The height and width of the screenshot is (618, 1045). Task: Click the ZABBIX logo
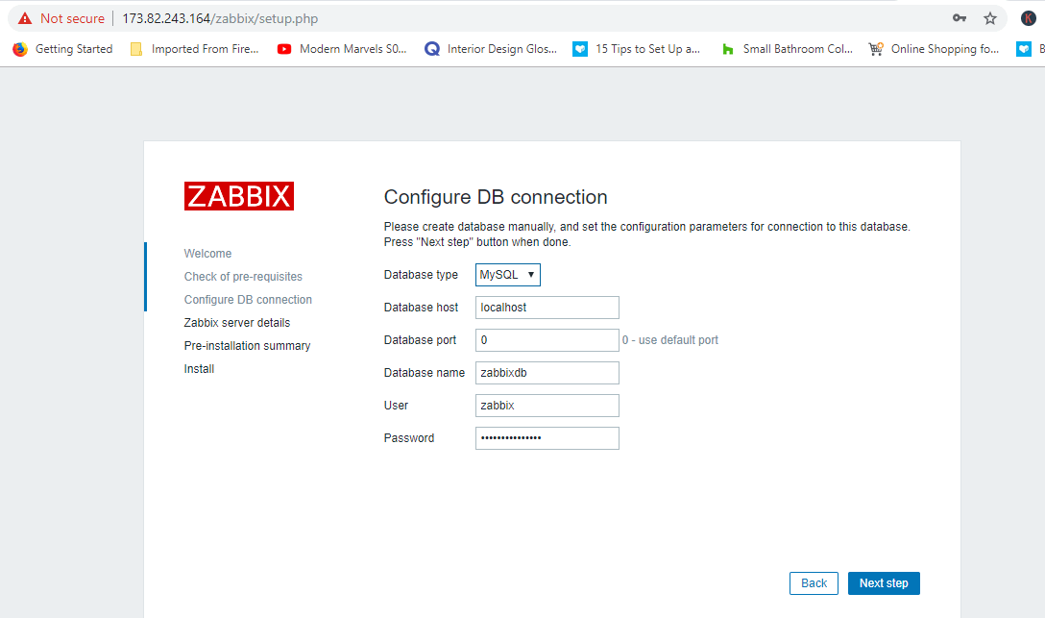coord(238,196)
